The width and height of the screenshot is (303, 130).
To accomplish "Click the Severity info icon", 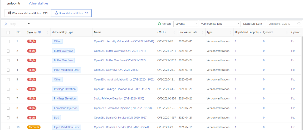I will (x=39, y=32).
